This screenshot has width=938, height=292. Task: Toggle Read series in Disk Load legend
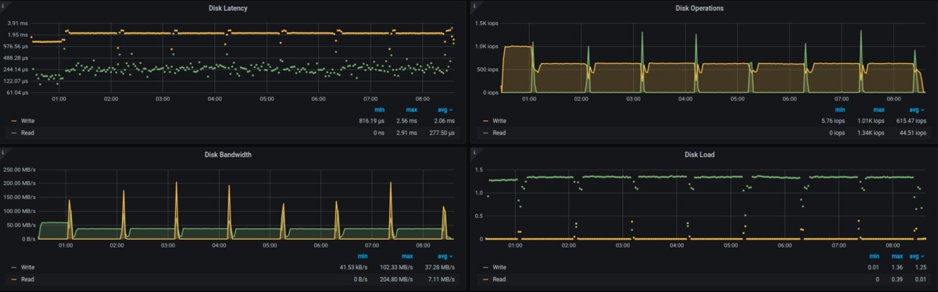click(x=499, y=279)
